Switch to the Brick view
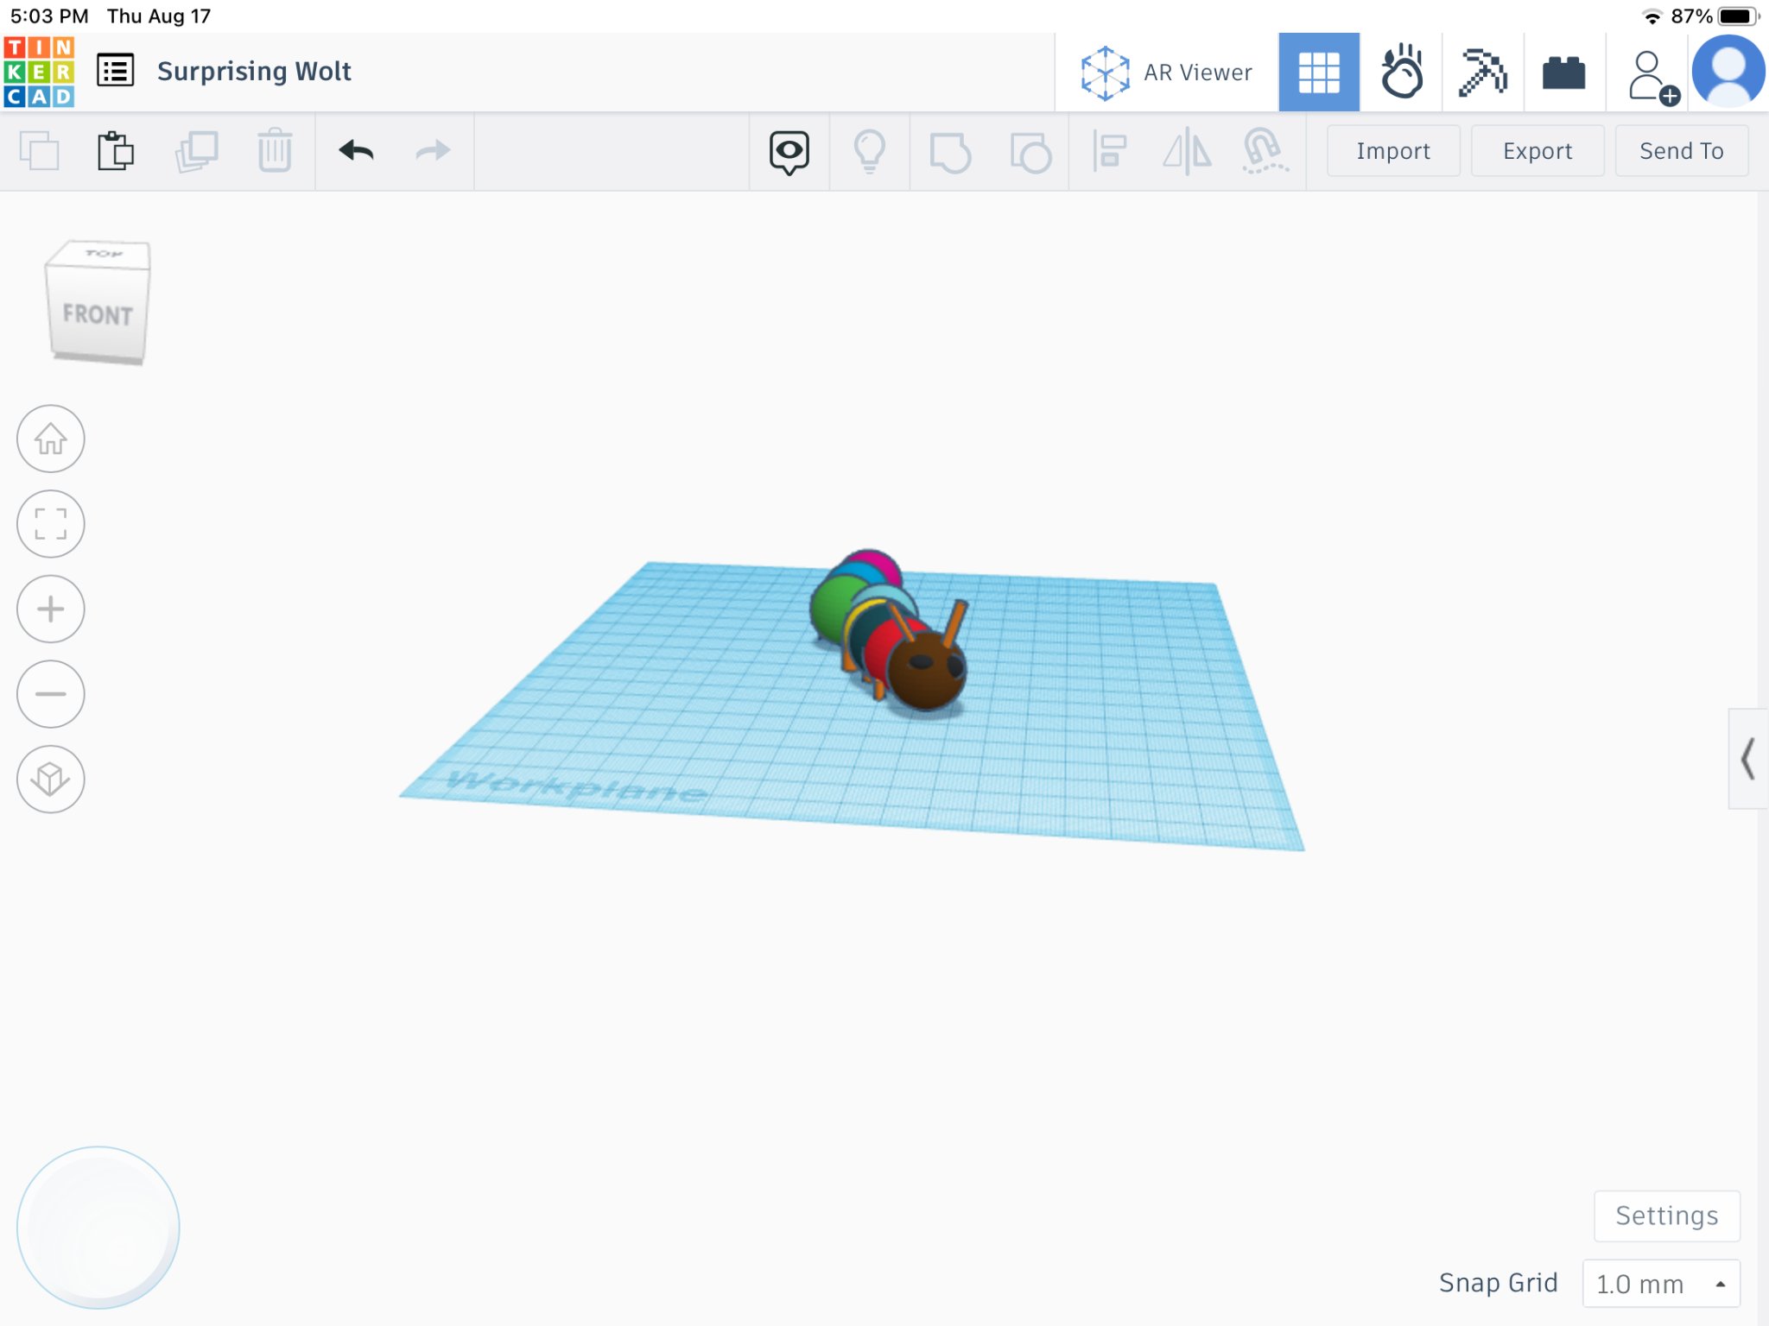Viewport: 1769px width, 1326px height. pos(1565,72)
